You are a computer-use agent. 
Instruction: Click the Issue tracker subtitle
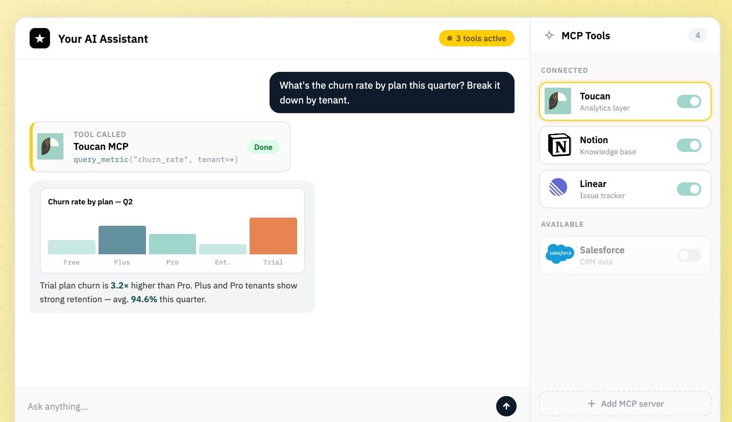tap(602, 196)
